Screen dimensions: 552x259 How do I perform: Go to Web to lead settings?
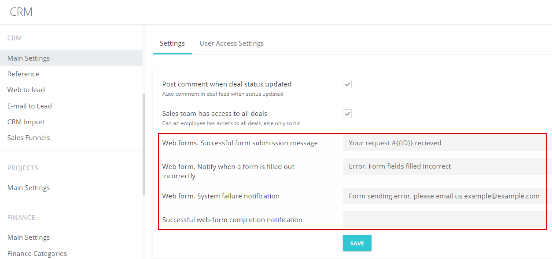[26, 90]
